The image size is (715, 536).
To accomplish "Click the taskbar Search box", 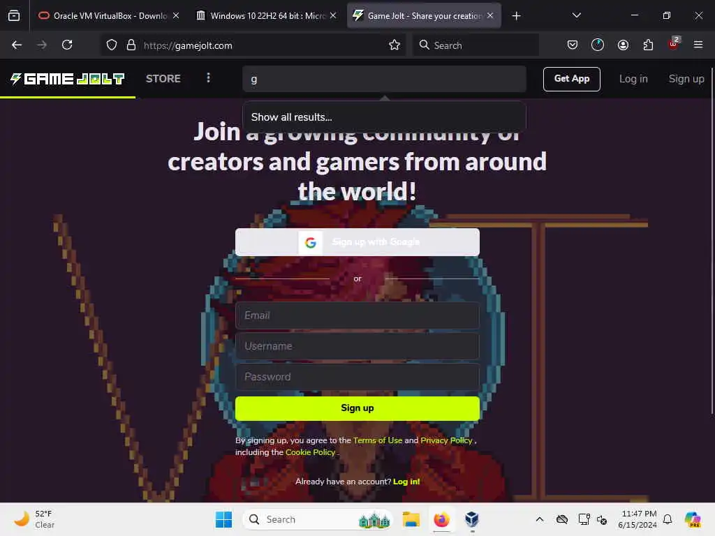I will click(318, 519).
